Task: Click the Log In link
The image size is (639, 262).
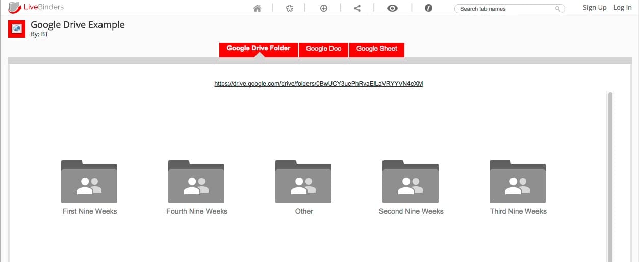Action: [x=622, y=8]
